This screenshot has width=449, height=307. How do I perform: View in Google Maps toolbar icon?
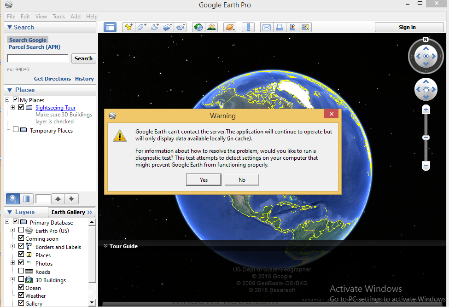pyautogui.click(x=305, y=27)
